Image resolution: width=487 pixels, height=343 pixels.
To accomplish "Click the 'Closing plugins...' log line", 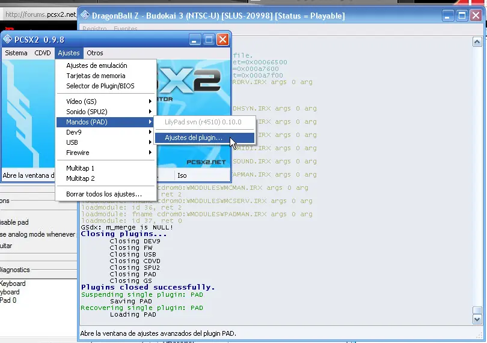I will [124, 234].
